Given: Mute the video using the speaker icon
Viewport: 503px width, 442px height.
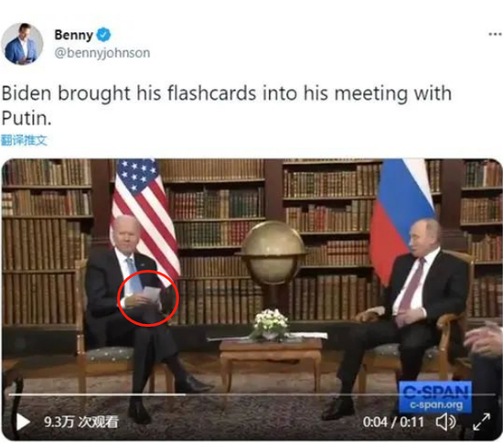Looking at the screenshot, I should 446,422.
